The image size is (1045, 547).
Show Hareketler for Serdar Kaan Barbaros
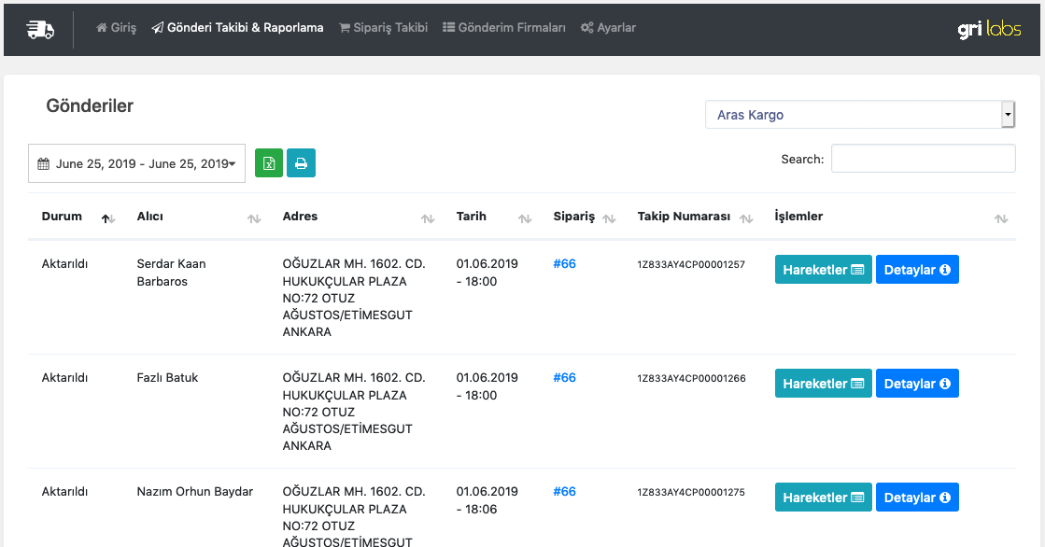823,270
